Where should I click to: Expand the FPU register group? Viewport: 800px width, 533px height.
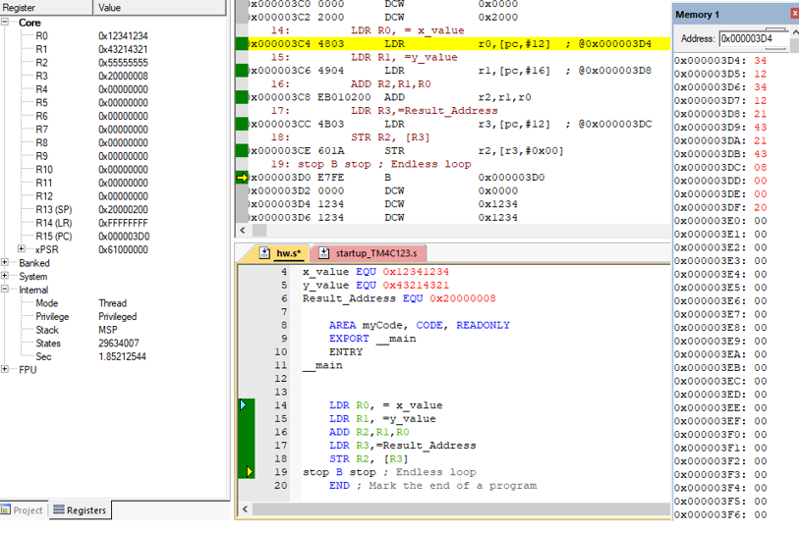(7, 370)
